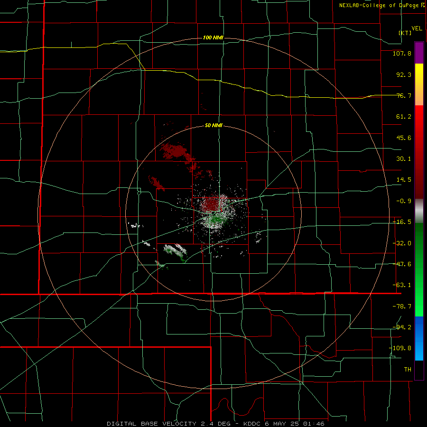This screenshot has width=427, height=427.
Task: Click the -0.9 velocity scale value
Action: (404, 201)
